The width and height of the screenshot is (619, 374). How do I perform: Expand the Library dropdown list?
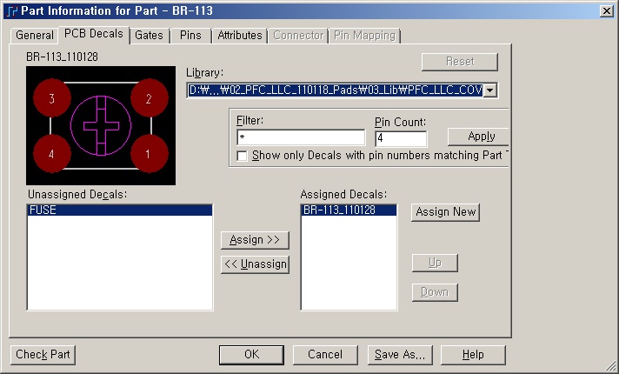point(490,90)
